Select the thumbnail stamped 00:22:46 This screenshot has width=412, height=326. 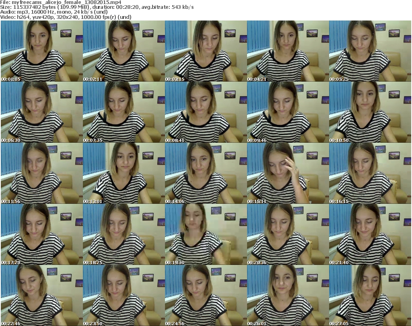pyautogui.click(x=42, y=295)
